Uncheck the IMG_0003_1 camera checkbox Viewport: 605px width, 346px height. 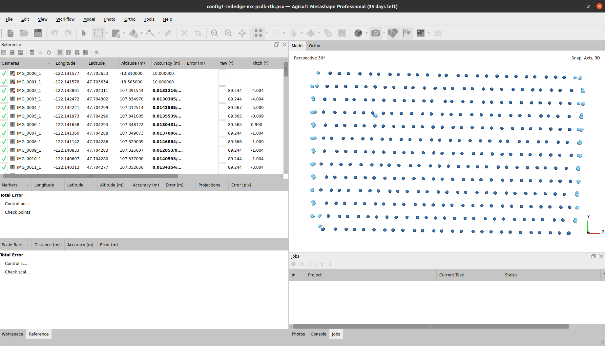point(4,99)
